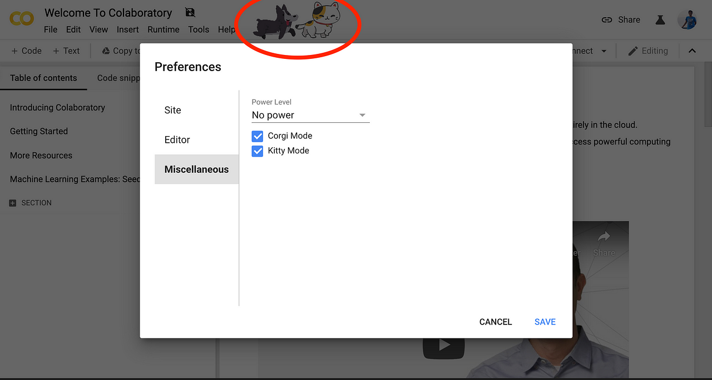Click the Drive icon next to Copy
The width and height of the screenshot is (712, 380).
[x=106, y=51]
